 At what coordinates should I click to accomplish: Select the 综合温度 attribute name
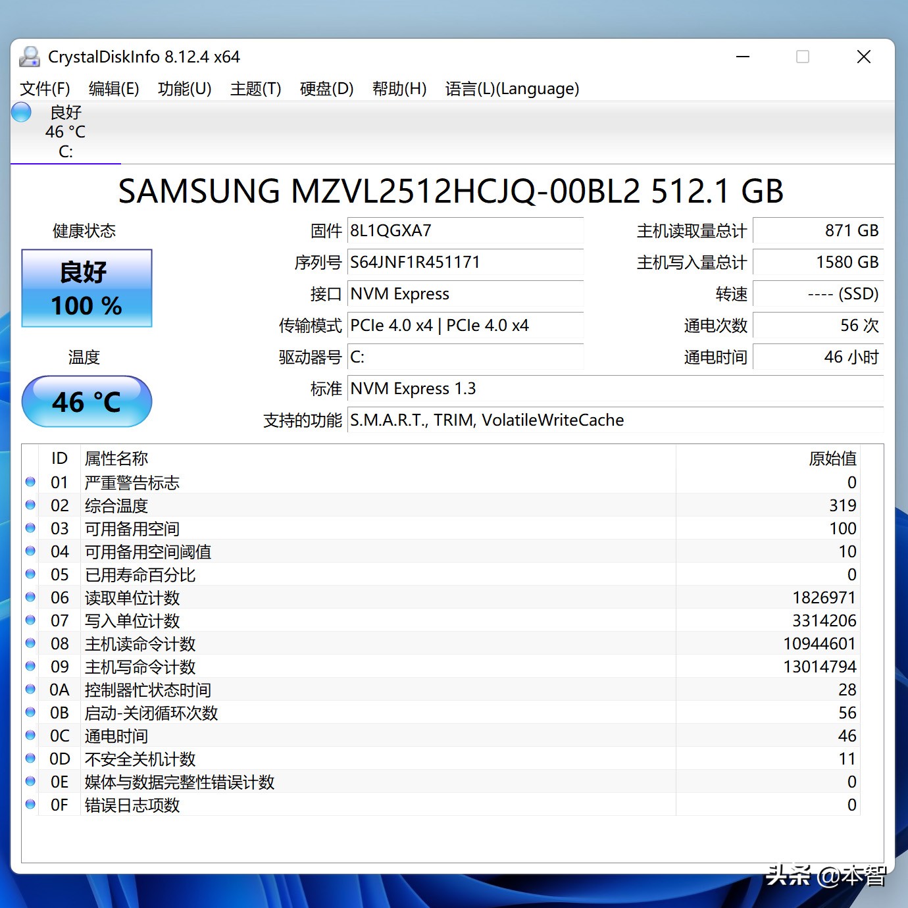[116, 505]
